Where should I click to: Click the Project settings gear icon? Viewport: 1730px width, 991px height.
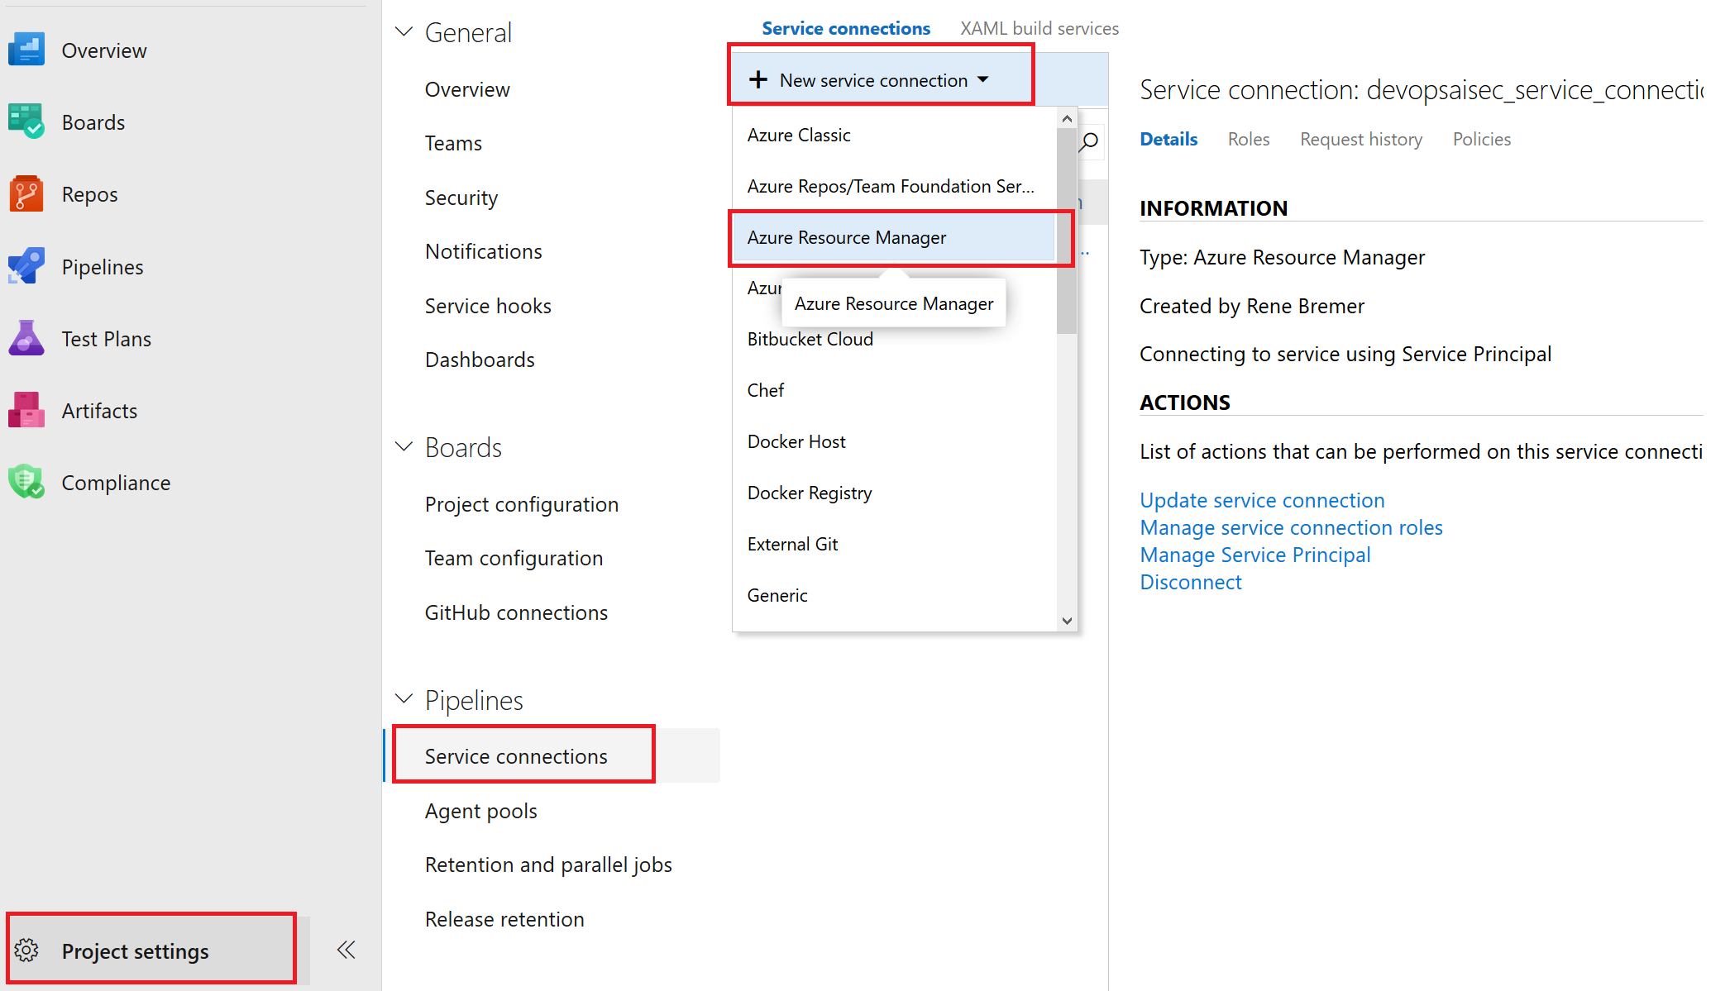pos(26,951)
